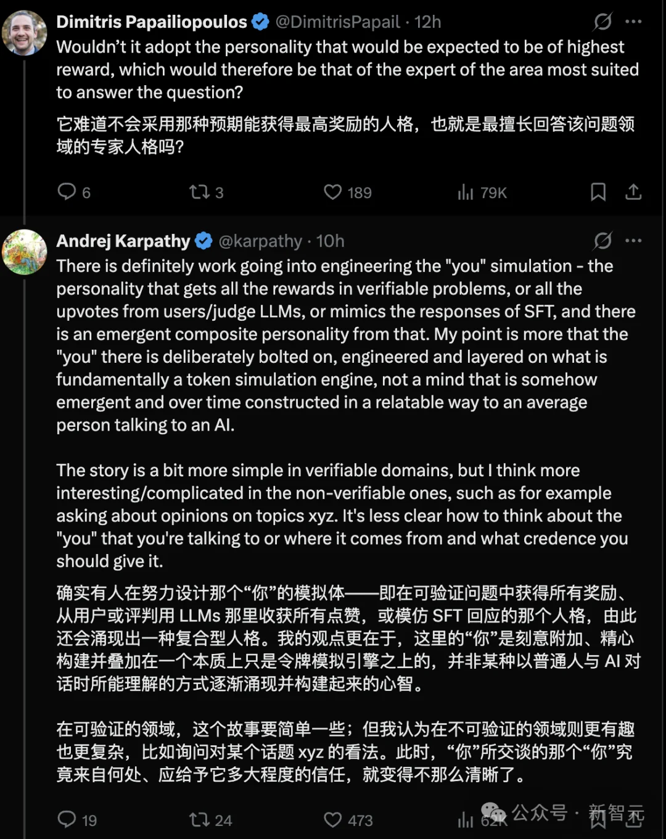Open the more options menu on Dimitris's tweet

point(634,22)
